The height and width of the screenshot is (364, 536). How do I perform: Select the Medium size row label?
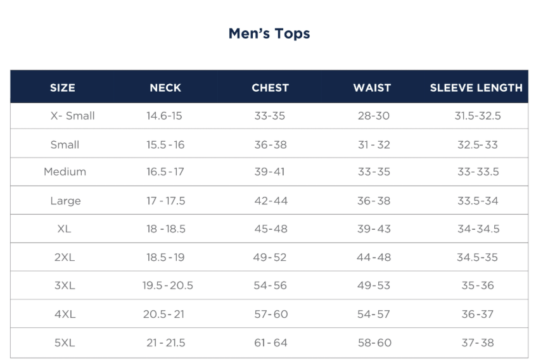pos(65,172)
